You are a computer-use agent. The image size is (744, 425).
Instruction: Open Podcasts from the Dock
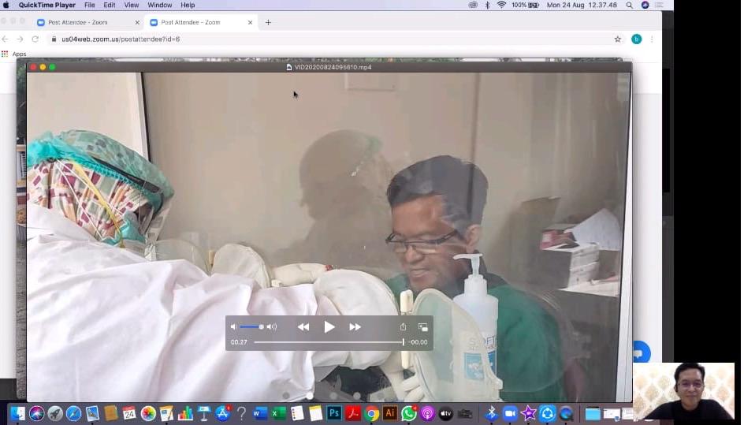coord(427,413)
